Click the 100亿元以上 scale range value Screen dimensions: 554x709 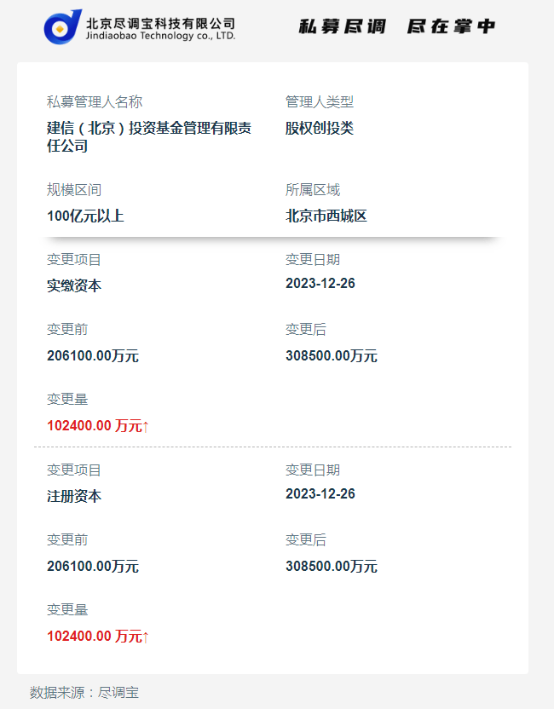tap(85, 216)
